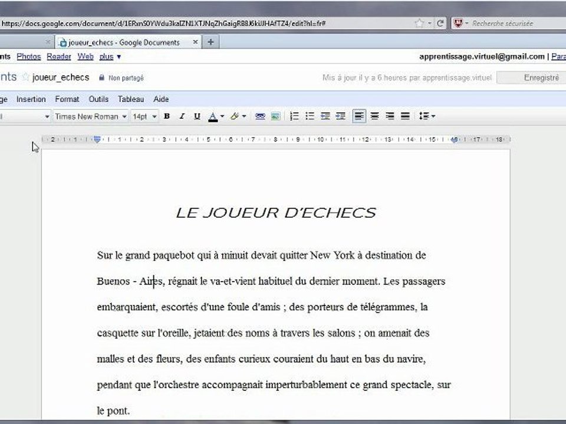
Task: Open highlight color picker
Action: coord(235,117)
